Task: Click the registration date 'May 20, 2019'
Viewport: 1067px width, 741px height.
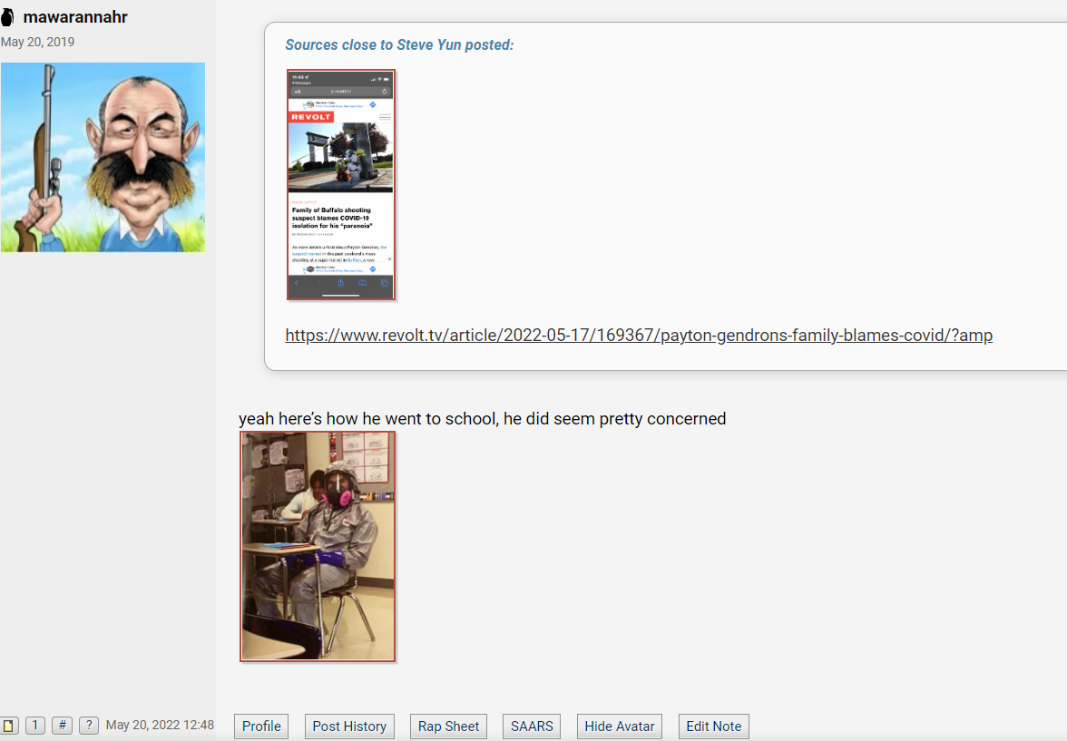Action: 37,42
